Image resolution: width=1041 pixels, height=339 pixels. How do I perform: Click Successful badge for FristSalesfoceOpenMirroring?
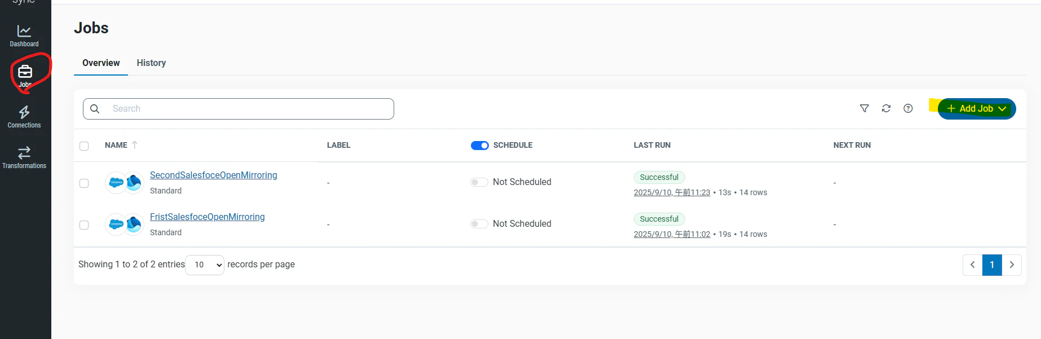coord(659,219)
